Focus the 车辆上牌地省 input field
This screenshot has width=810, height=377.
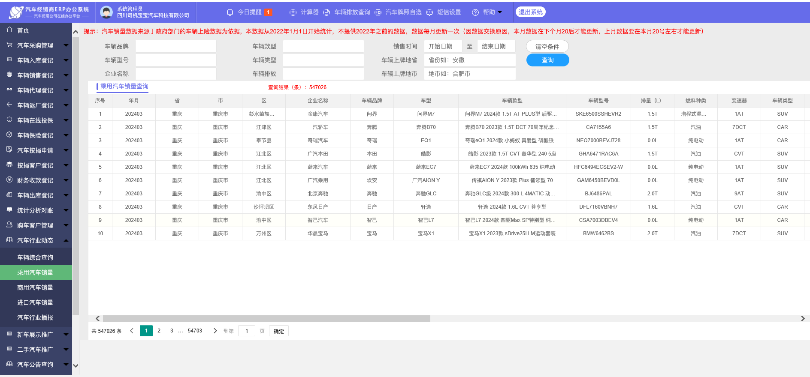[x=470, y=60]
